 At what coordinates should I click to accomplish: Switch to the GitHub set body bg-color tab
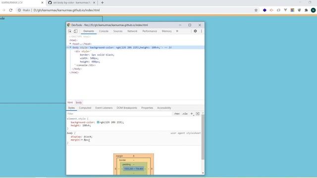coord(72,2)
